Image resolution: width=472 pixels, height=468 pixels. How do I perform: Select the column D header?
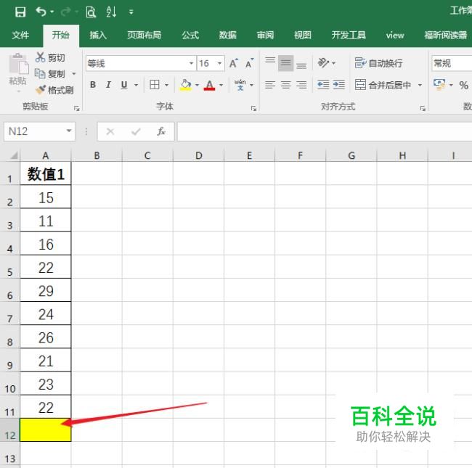pyautogui.click(x=199, y=155)
